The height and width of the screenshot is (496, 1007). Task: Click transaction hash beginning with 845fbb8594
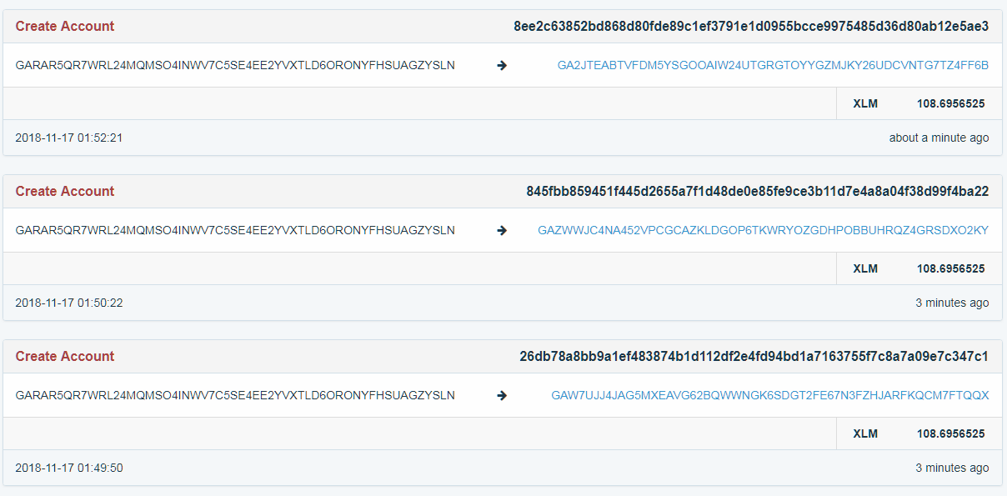pyautogui.click(x=757, y=192)
